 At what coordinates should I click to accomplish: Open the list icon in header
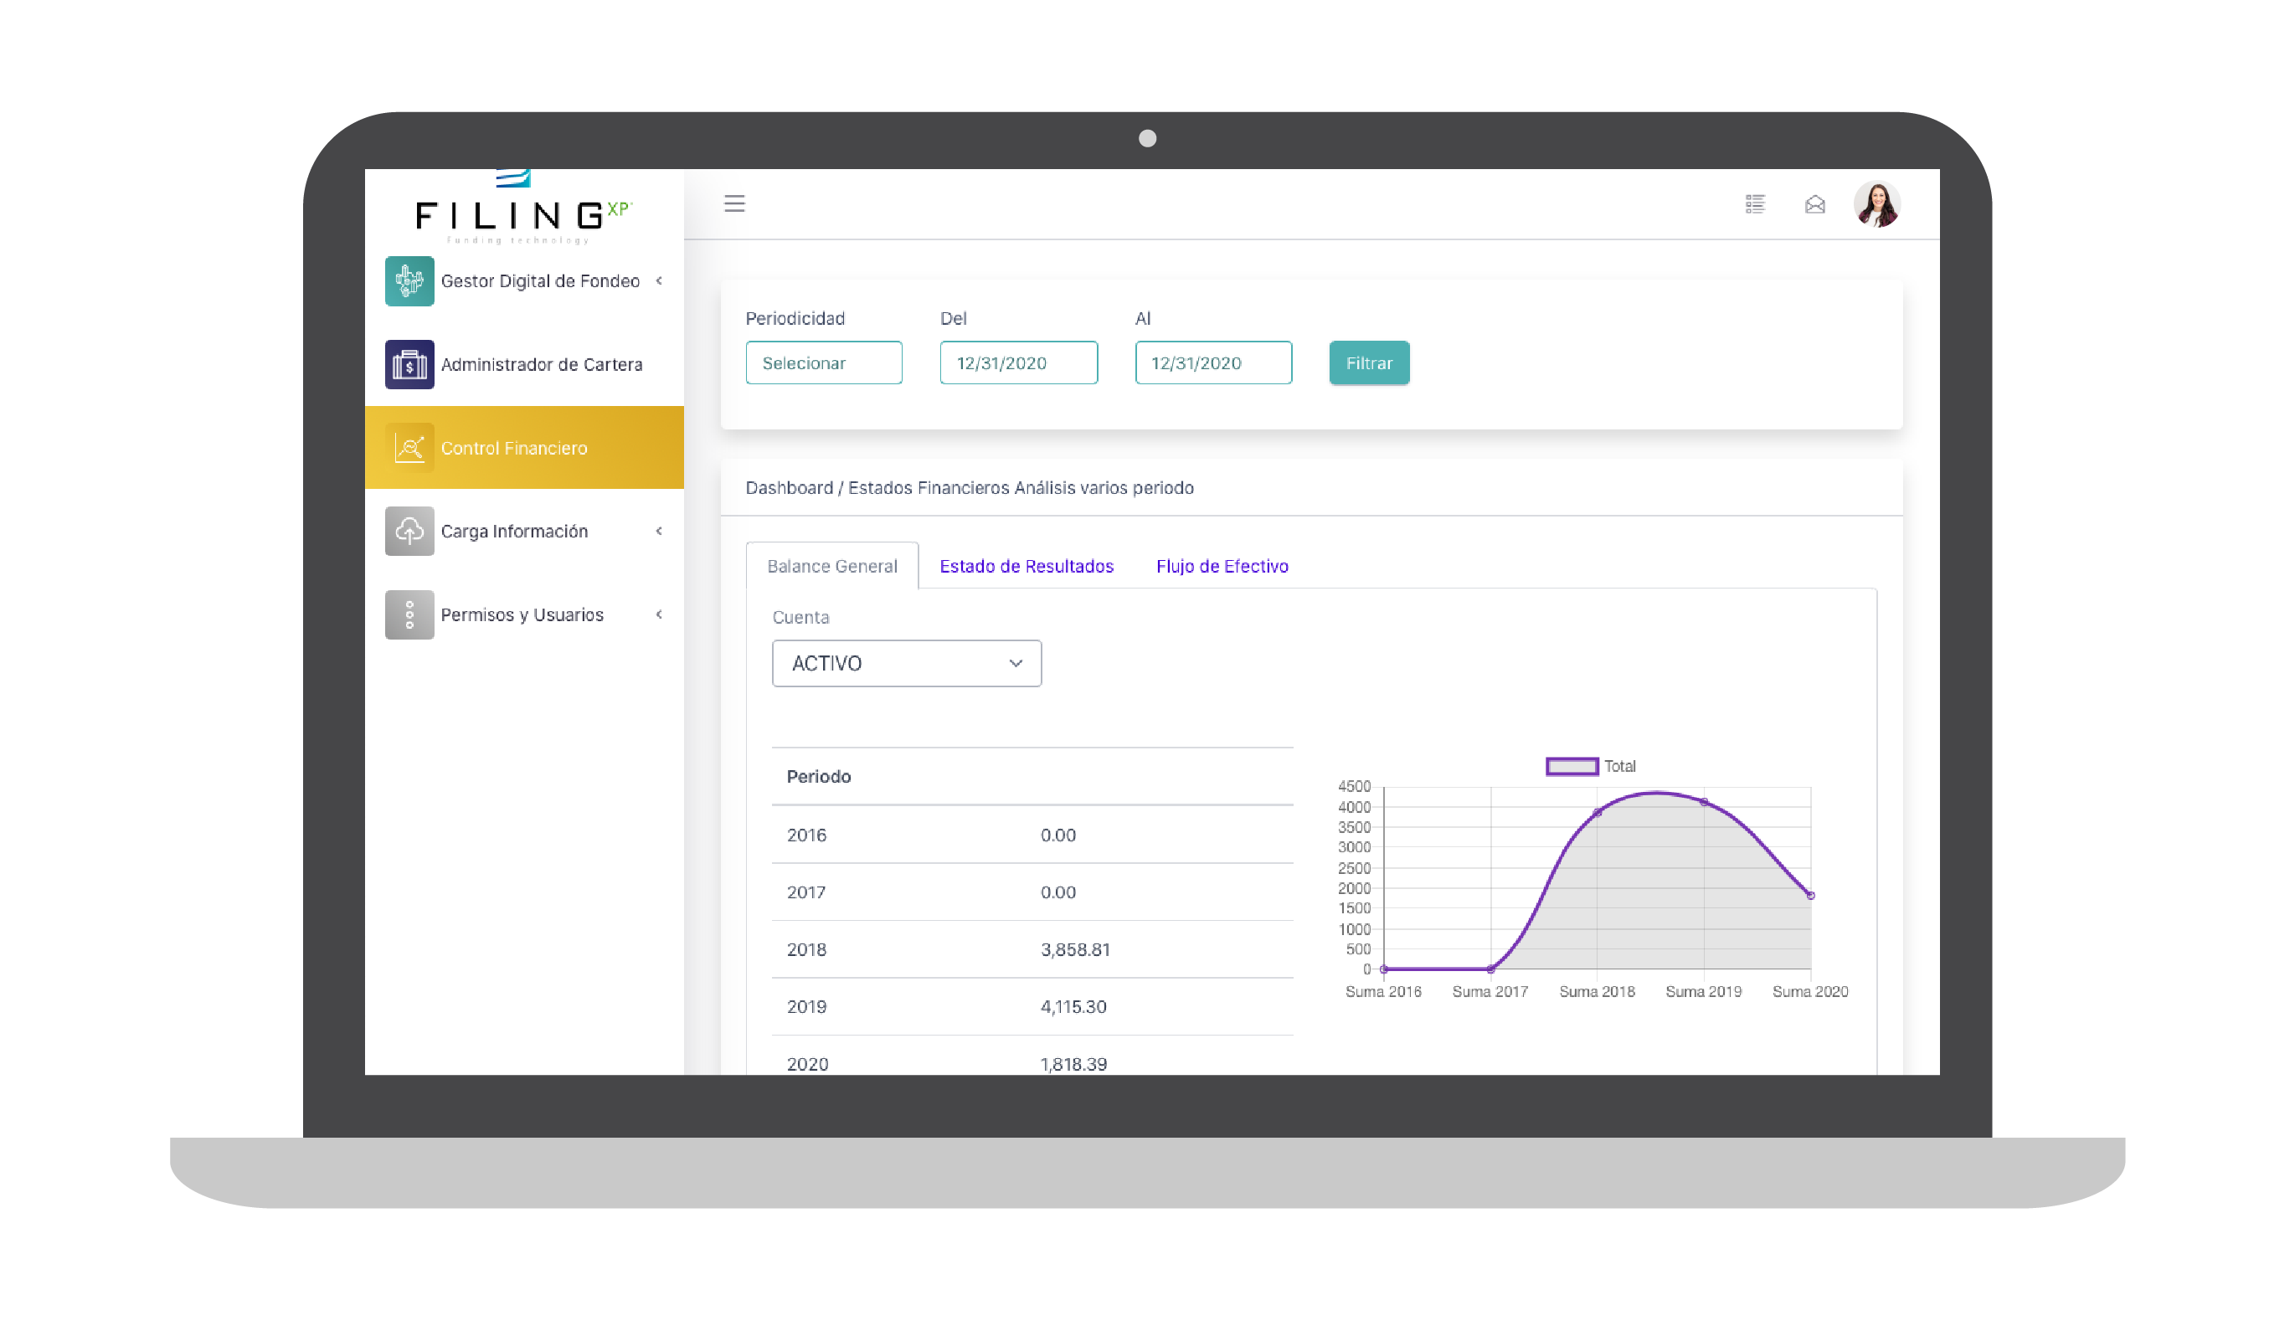pos(1755,204)
